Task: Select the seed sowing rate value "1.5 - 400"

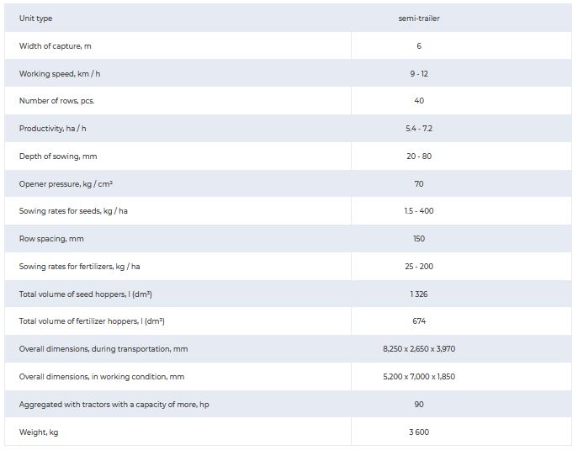Action: pos(419,211)
